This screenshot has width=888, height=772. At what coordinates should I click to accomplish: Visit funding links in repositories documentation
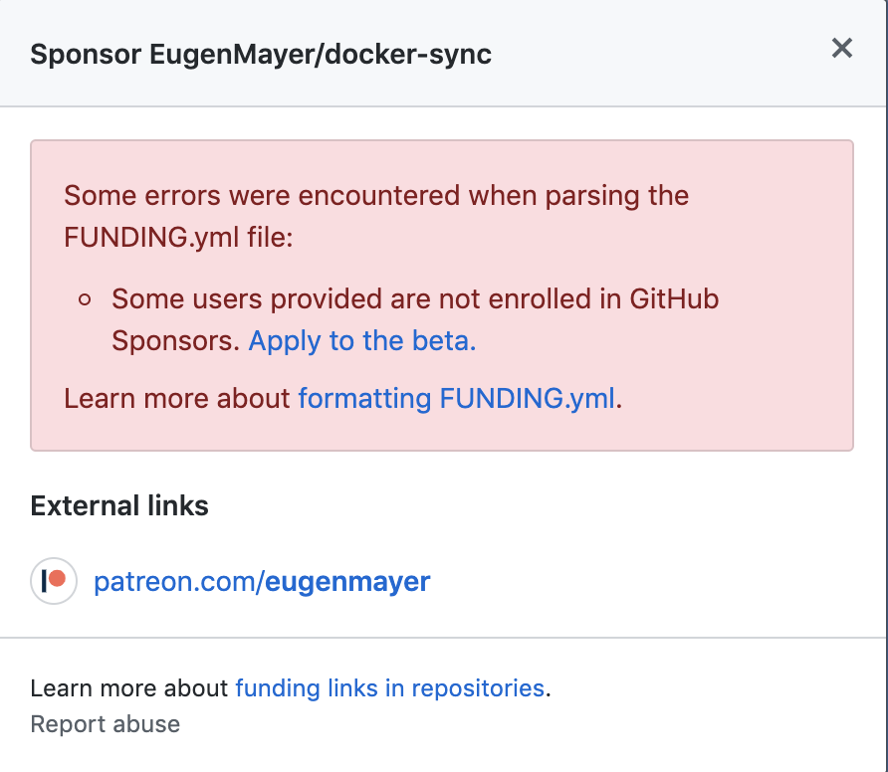tap(389, 688)
